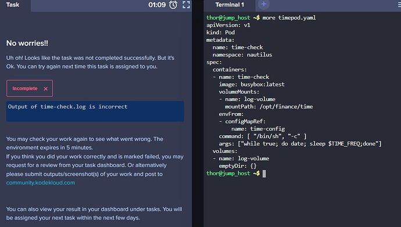Click 'more timepod.yaml' command text
Viewport: 401px width, 227px height.
289,17
